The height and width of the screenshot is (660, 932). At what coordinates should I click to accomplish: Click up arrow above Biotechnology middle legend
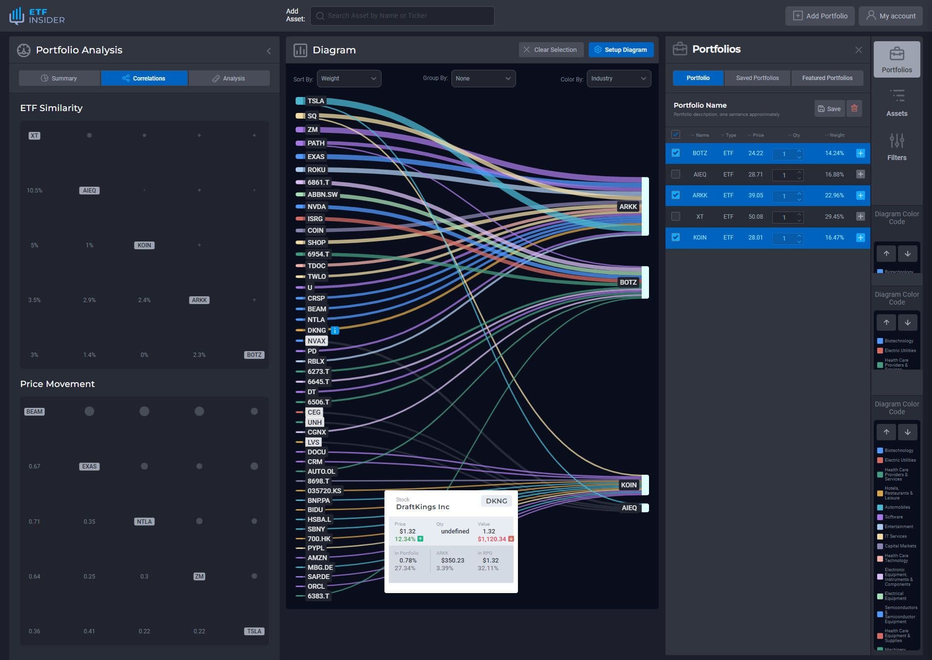[886, 322]
